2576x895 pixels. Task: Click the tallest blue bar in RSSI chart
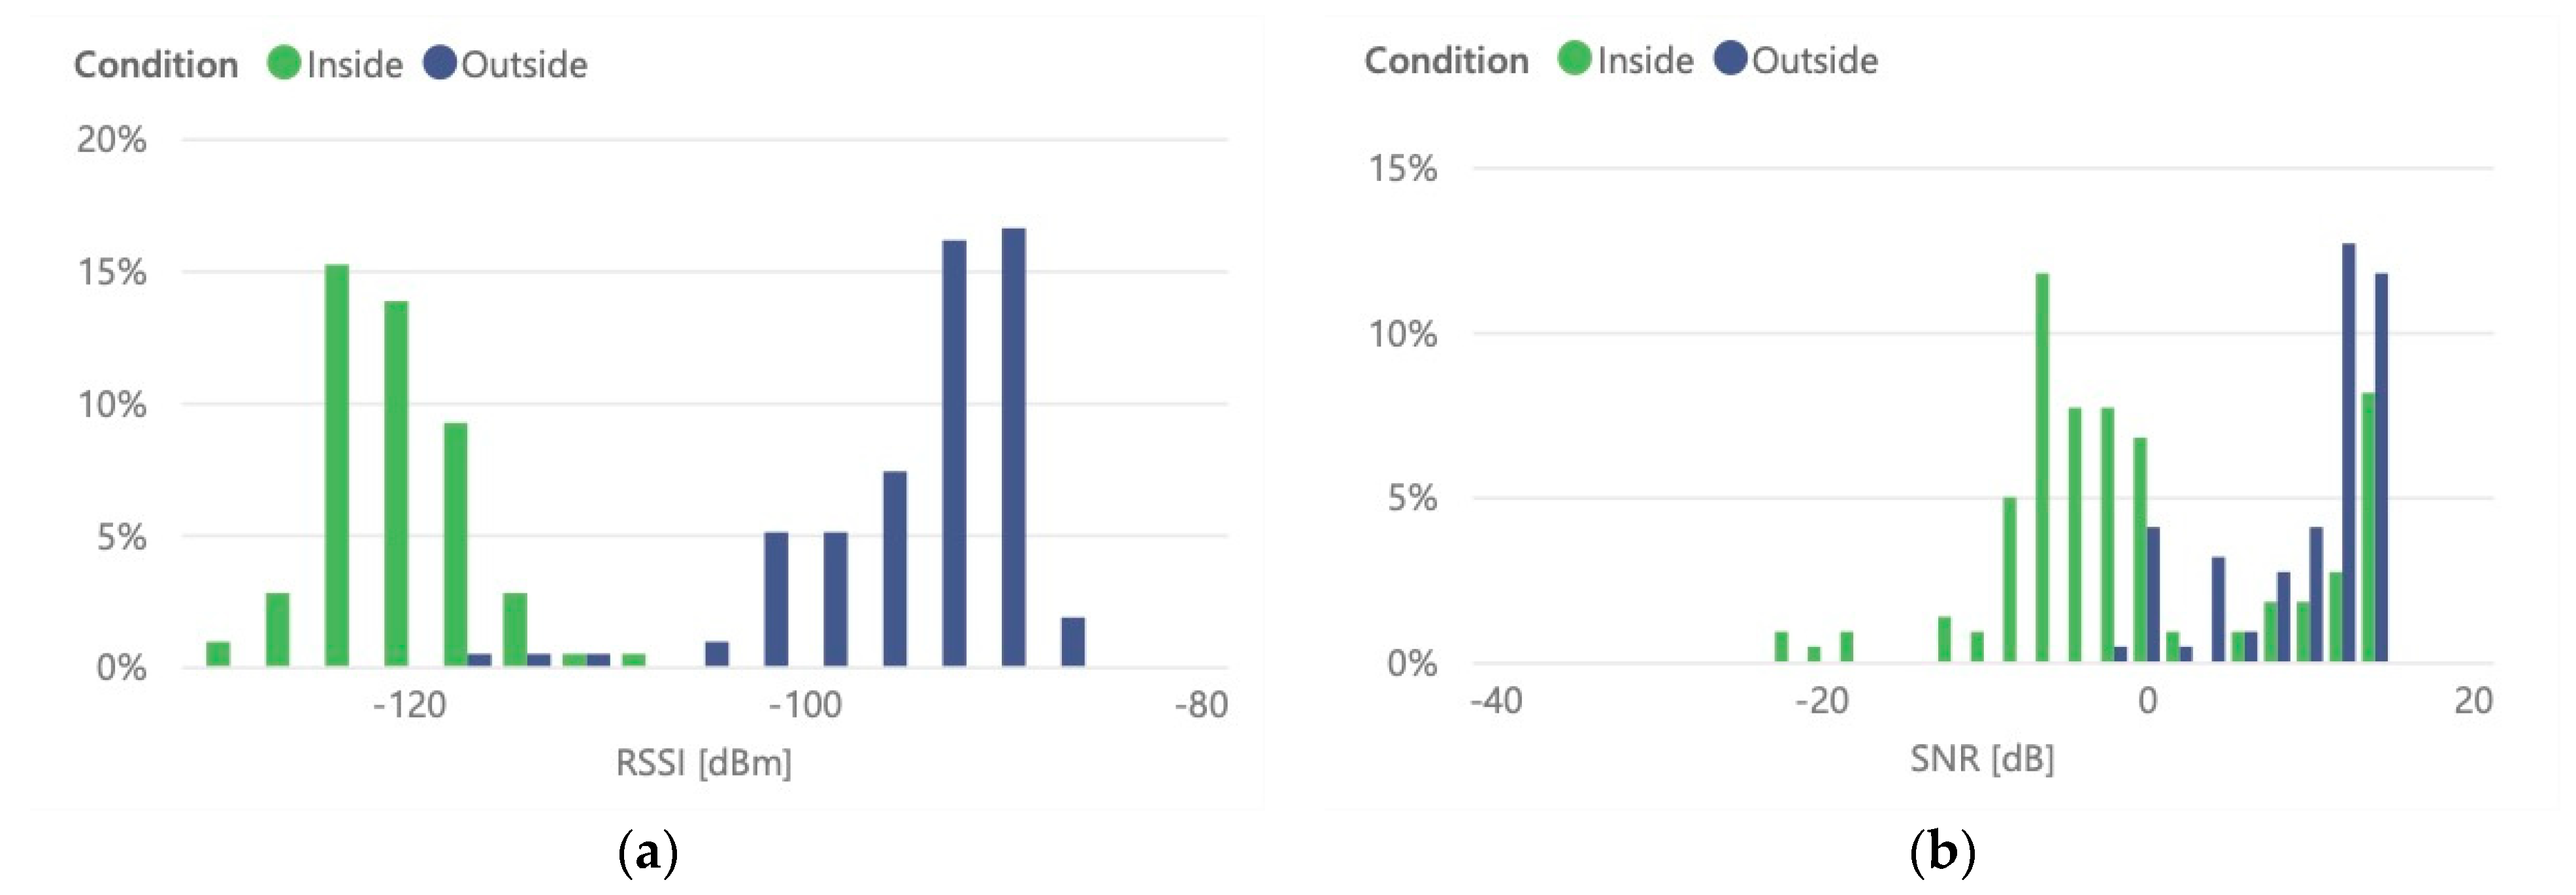1013,447
